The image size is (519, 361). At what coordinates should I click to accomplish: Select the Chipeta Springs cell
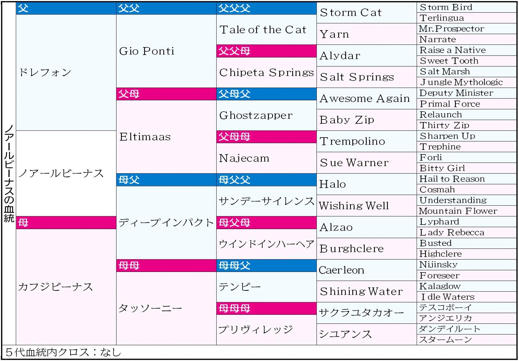[x=266, y=72]
